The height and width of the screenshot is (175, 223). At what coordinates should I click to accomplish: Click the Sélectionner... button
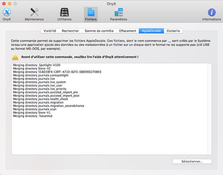tap(192, 162)
